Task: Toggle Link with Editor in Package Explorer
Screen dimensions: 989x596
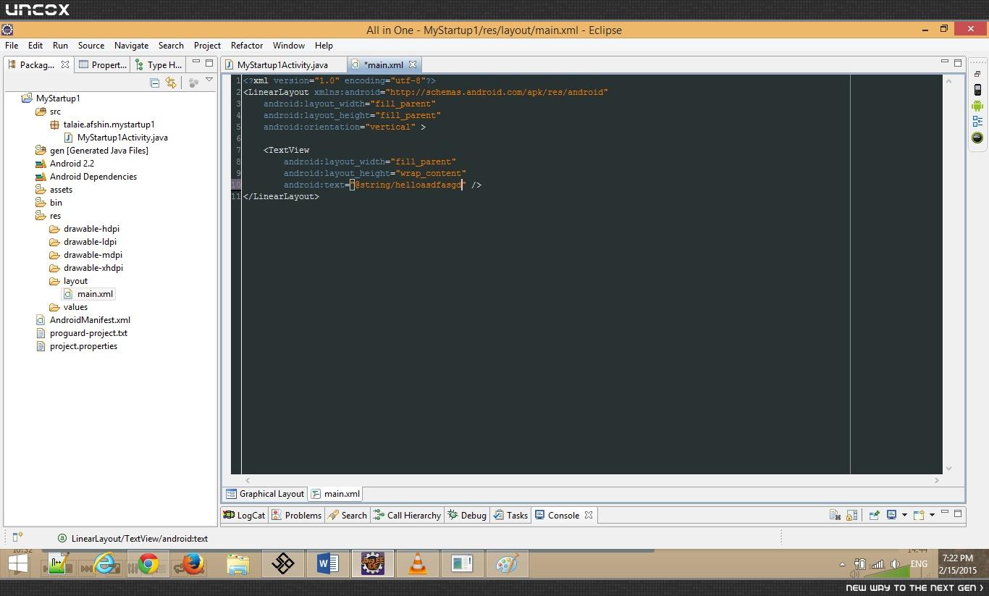Action: 171,83
